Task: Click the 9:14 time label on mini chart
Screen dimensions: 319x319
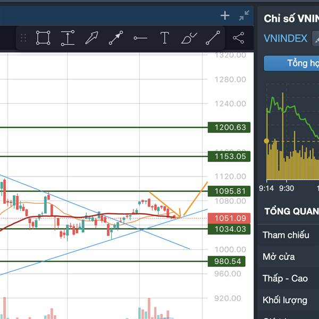Action: point(266,188)
